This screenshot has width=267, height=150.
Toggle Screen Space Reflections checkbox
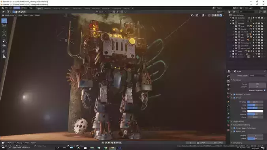tap(235, 128)
